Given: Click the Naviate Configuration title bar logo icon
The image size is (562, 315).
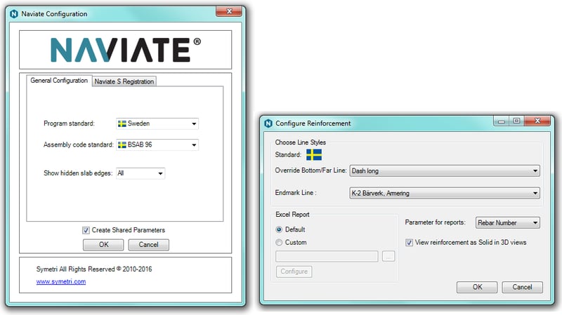Looking at the screenshot, I should (x=14, y=14).
